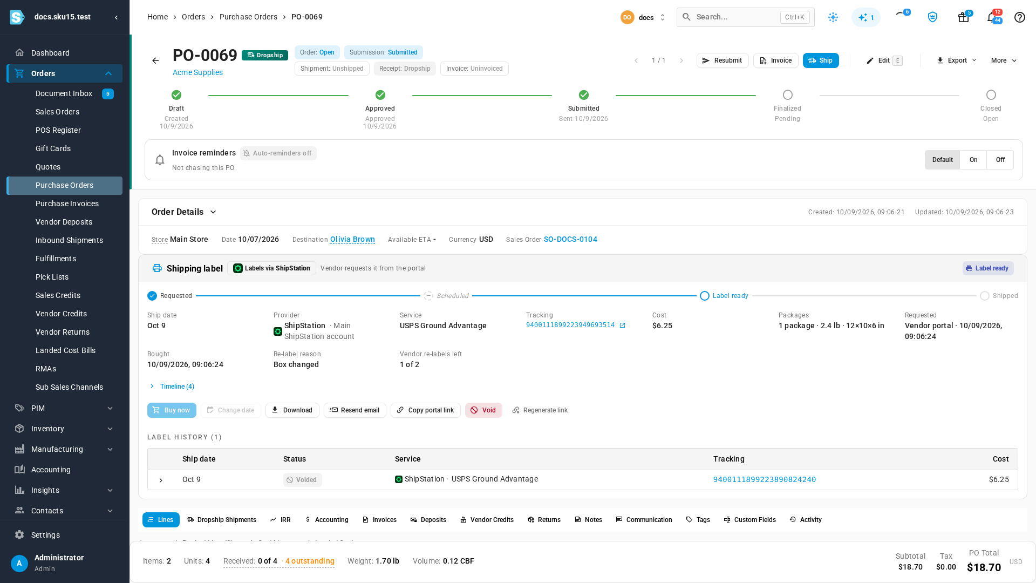Expand the Timeline (4) section
The image size is (1036, 583).
coord(172,387)
